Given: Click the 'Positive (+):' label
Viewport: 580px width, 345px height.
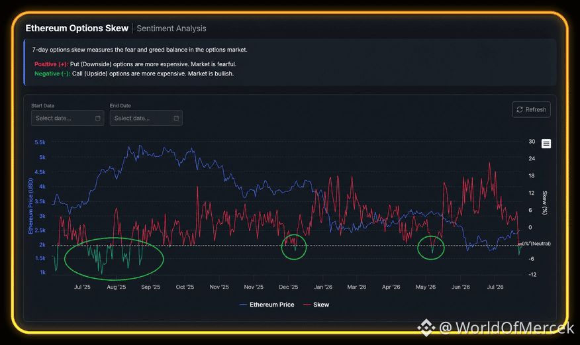Looking at the screenshot, I should [x=51, y=64].
